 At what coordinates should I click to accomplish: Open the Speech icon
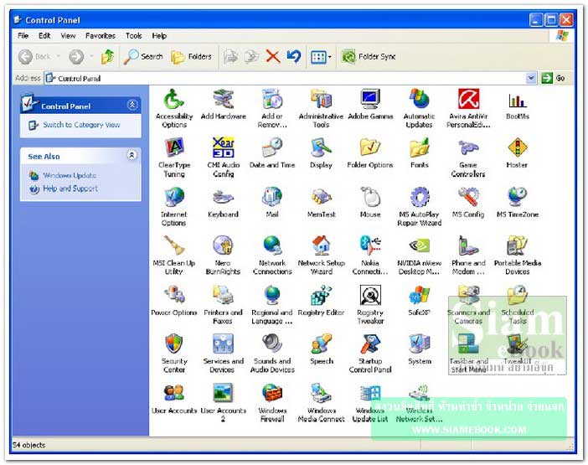(x=321, y=344)
